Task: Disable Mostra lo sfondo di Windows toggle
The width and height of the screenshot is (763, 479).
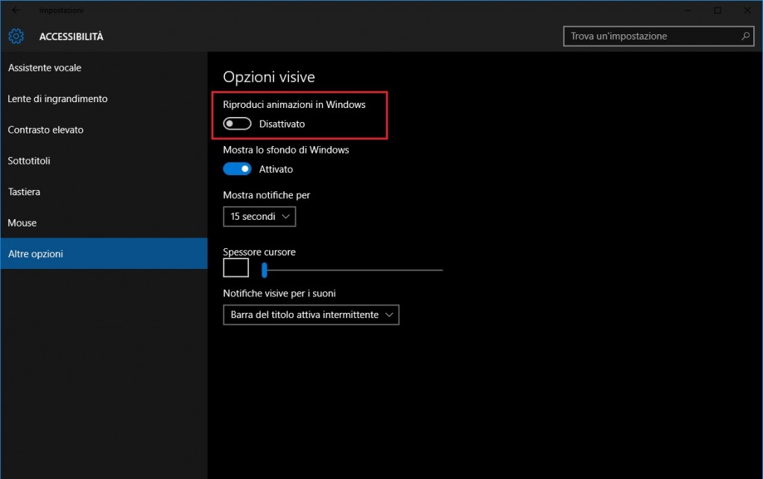Action: (x=237, y=169)
